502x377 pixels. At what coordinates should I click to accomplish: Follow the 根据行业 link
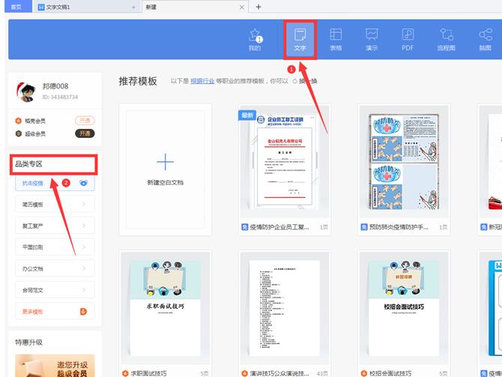click(x=202, y=81)
